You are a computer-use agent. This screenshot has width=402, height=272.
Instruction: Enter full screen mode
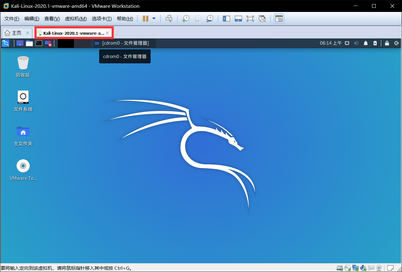click(250, 19)
